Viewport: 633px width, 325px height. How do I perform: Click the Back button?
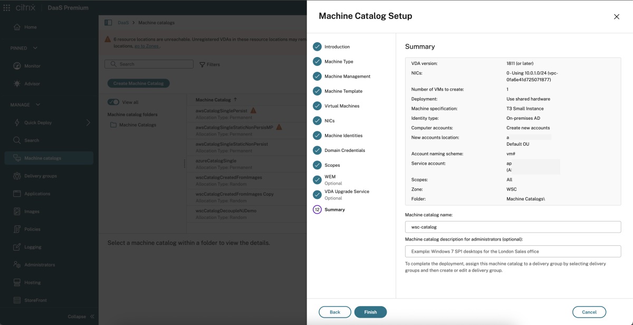point(335,312)
